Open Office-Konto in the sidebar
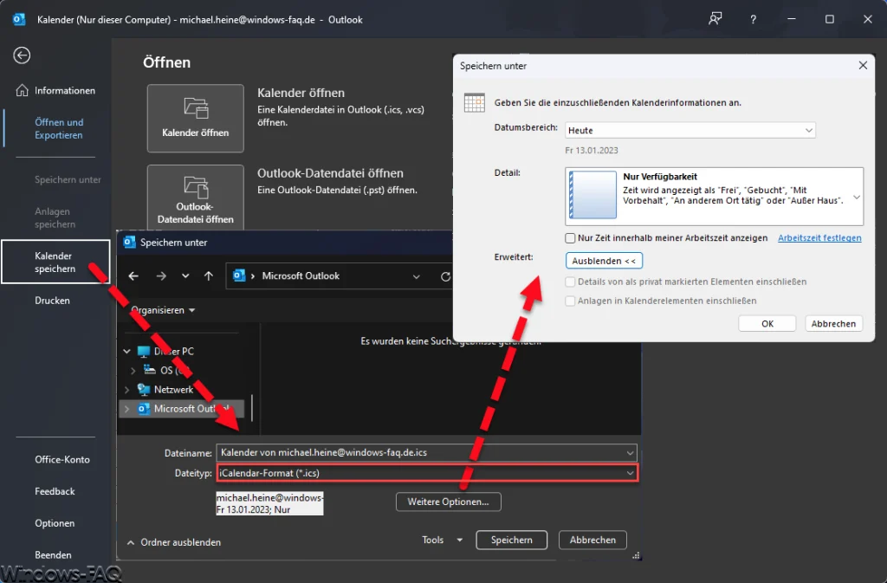 coord(62,460)
